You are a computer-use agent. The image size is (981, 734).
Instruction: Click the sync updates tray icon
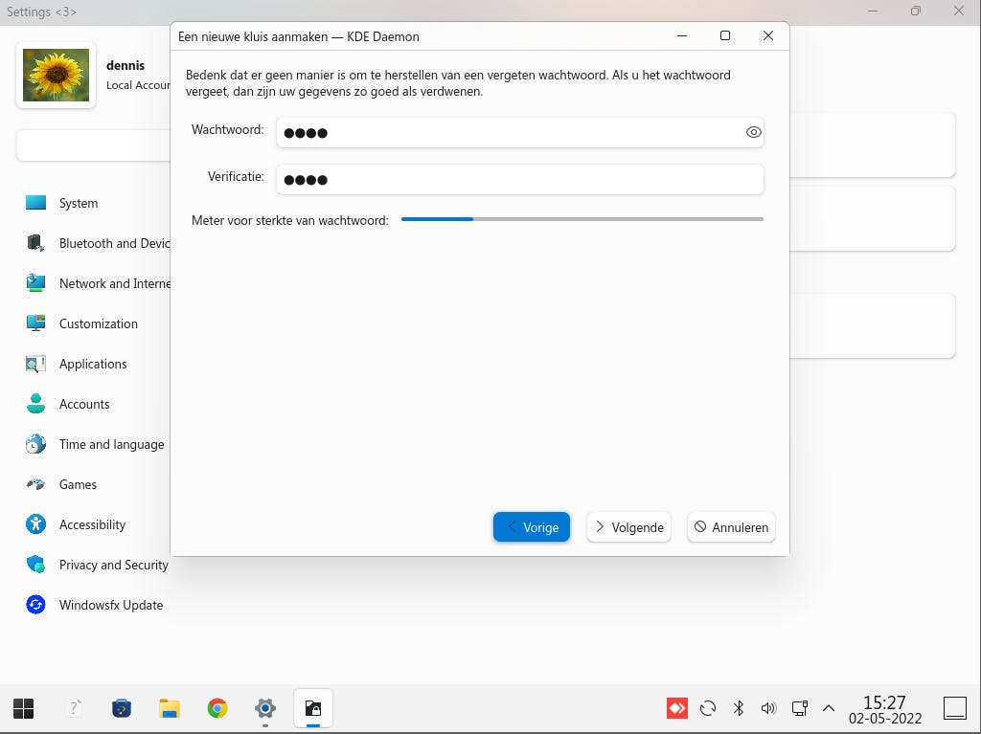pyautogui.click(x=708, y=708)
